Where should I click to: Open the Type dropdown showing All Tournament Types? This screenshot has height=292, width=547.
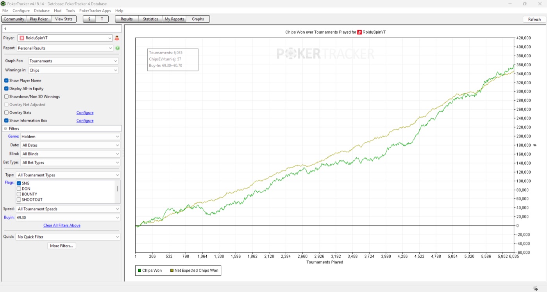point(68,175)
